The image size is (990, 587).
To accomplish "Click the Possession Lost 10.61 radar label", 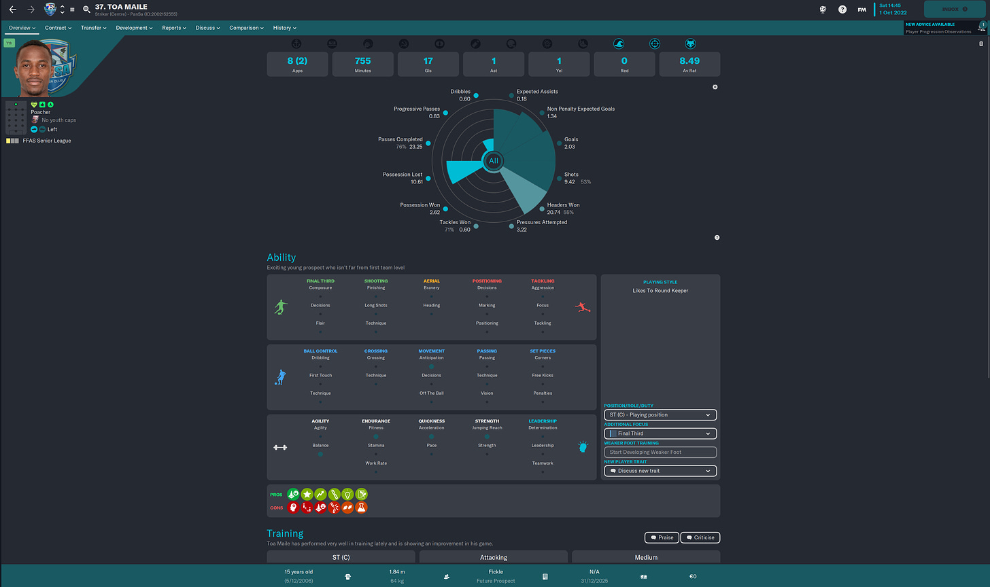I will pyautogui.click(x=403, y=178).
